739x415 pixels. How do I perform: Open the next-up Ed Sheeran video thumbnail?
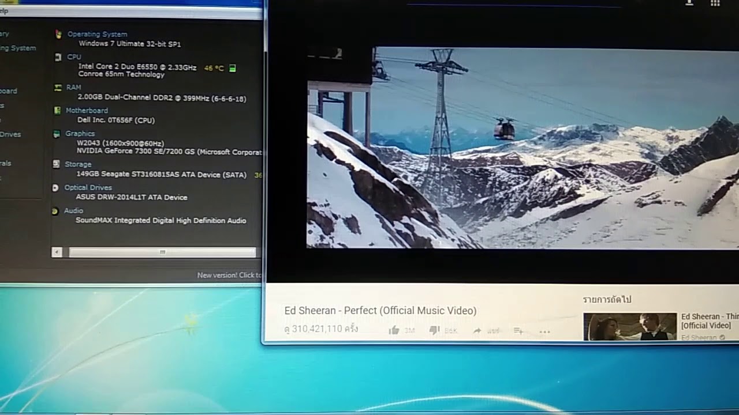coord(630,326)
